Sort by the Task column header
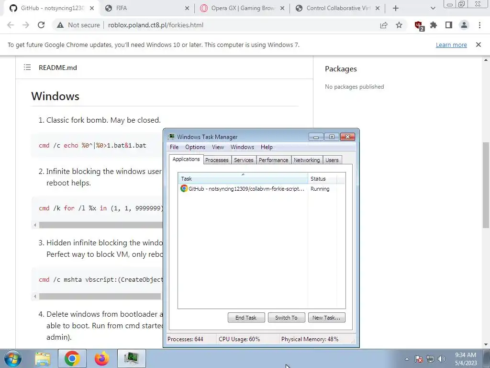 point(243,179)
